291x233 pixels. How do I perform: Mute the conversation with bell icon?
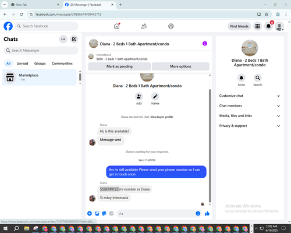242,78
